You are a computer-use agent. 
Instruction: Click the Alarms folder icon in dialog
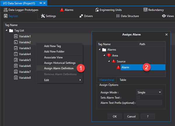pyautogui.click(x=105, y=50)
